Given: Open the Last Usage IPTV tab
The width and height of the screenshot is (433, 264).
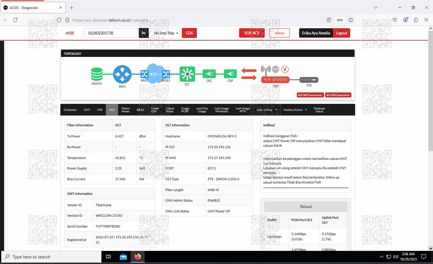Looking at the screenshot, I should [243, 110].
